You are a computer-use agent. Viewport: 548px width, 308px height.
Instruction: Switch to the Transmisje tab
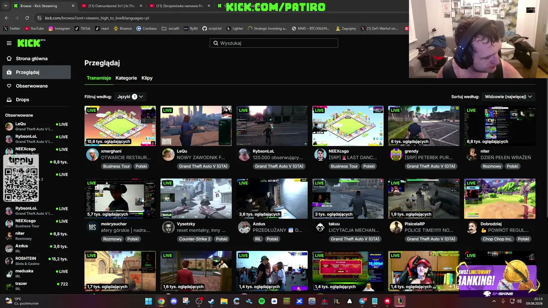pyautogui.click(x=99, y=78)
